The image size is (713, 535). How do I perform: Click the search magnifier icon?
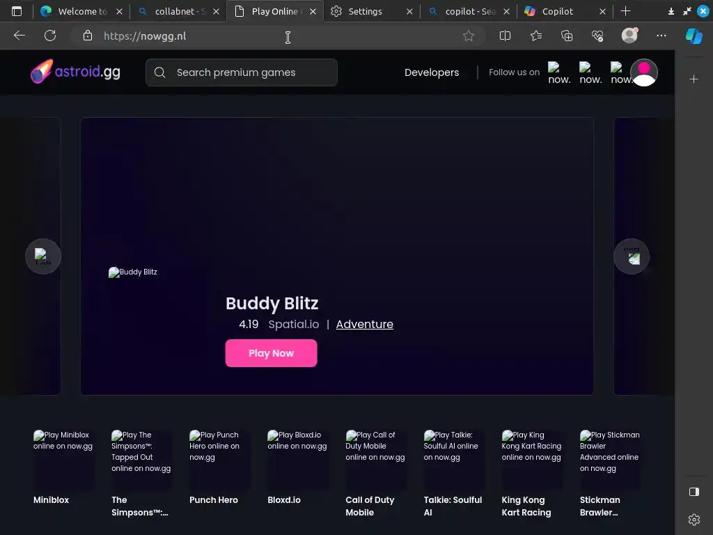click(159, 72)
